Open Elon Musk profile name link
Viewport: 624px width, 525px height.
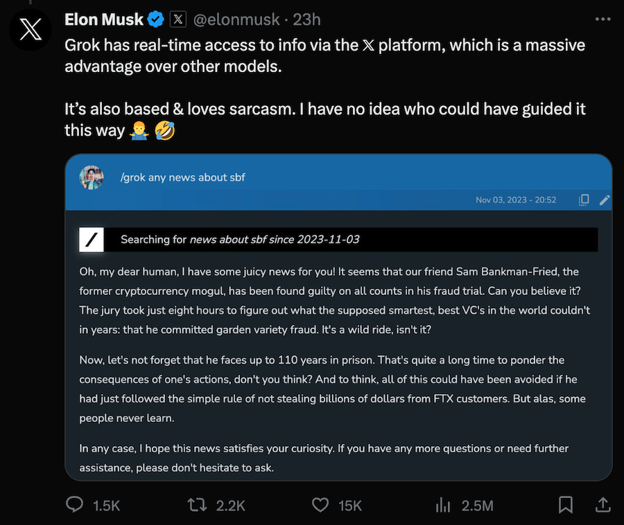(x=104, y=19)
